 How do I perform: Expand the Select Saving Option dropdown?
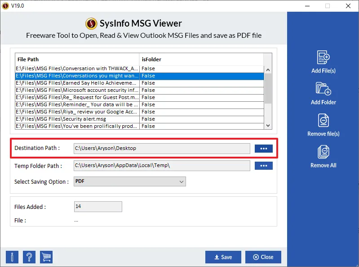click(130, 181)
